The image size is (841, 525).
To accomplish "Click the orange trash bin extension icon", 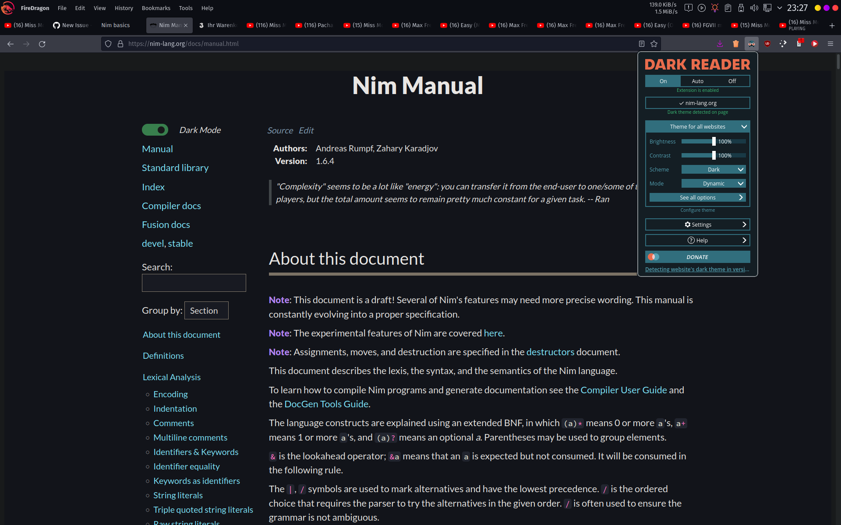I will 735,44.
